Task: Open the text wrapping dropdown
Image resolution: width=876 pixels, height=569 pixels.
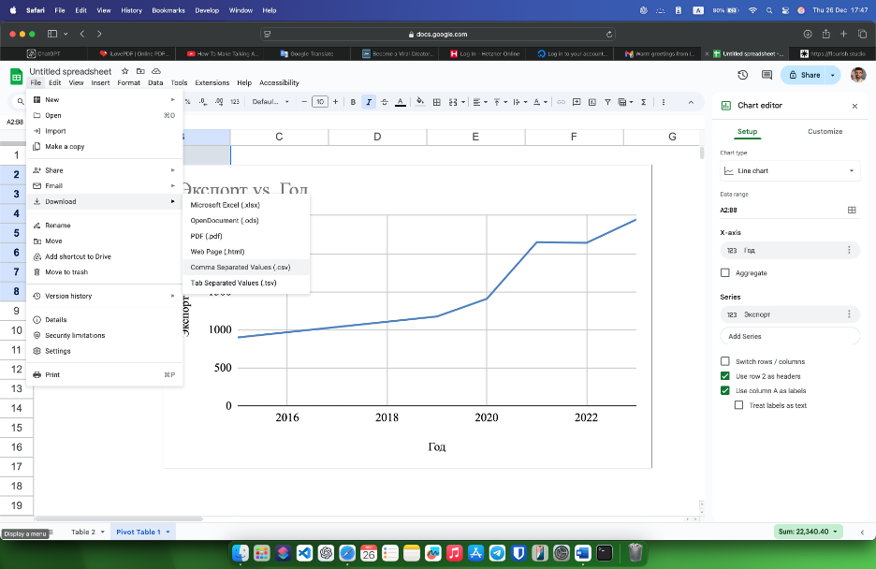Action: pos(520,102)
